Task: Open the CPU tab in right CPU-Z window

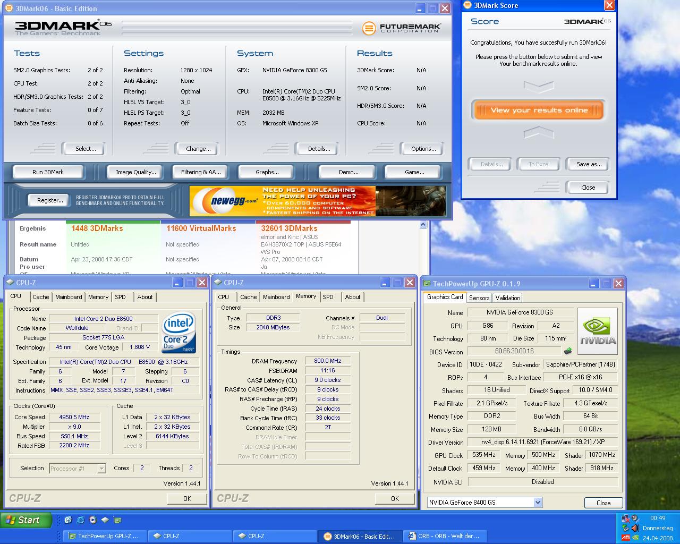Action: [x=224, y=297]
